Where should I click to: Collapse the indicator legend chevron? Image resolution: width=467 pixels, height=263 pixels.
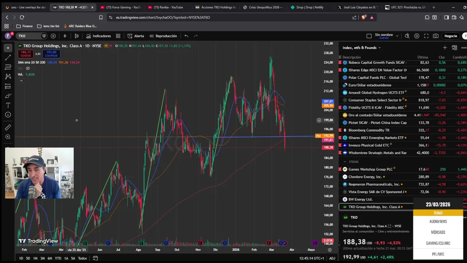click(x=21, y=80)
